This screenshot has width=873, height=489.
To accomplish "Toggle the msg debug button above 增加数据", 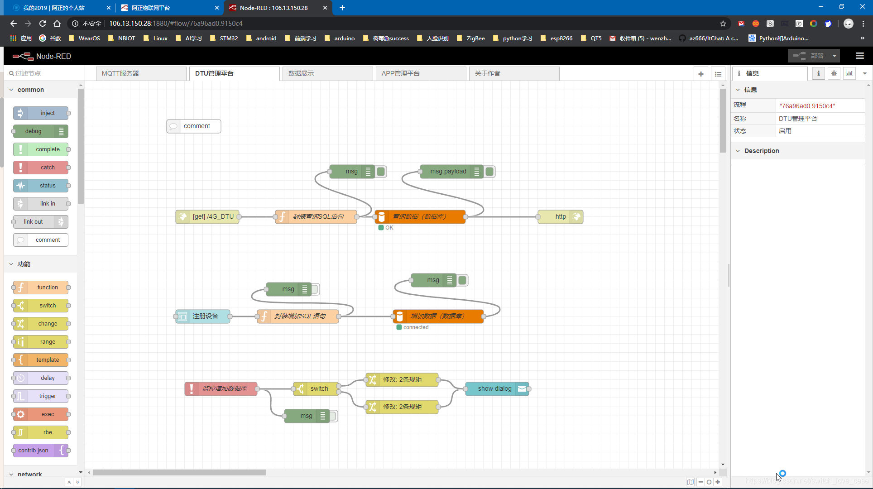I will tap(462, 280).
